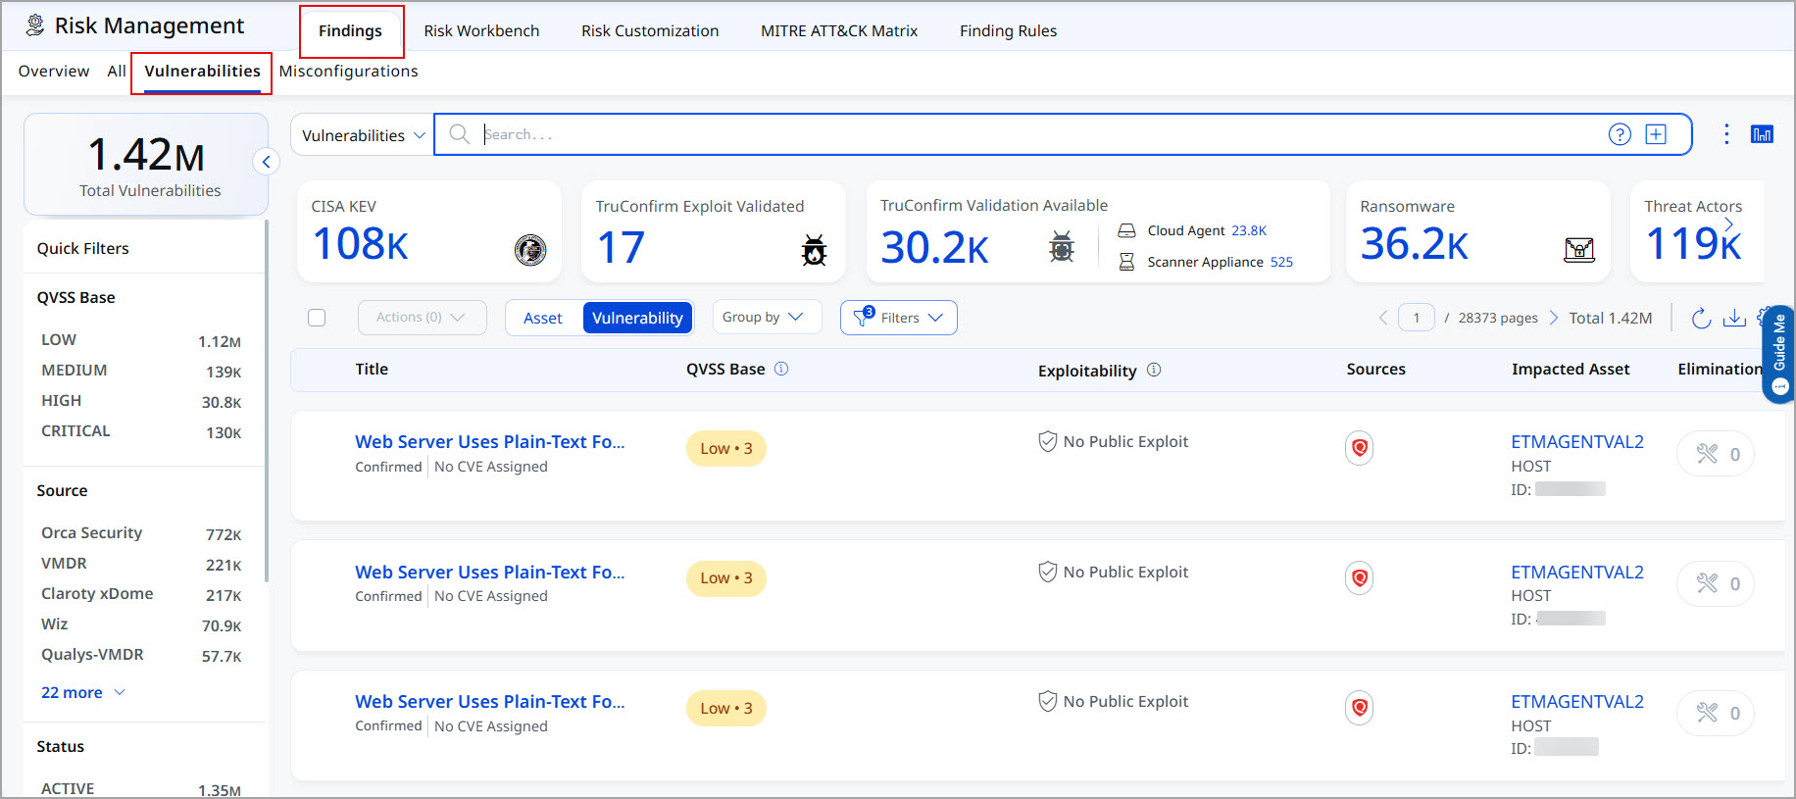Click the Ransomware card icon
This screenshot has height=799, width=1796.
click(x=1578, y=250)
